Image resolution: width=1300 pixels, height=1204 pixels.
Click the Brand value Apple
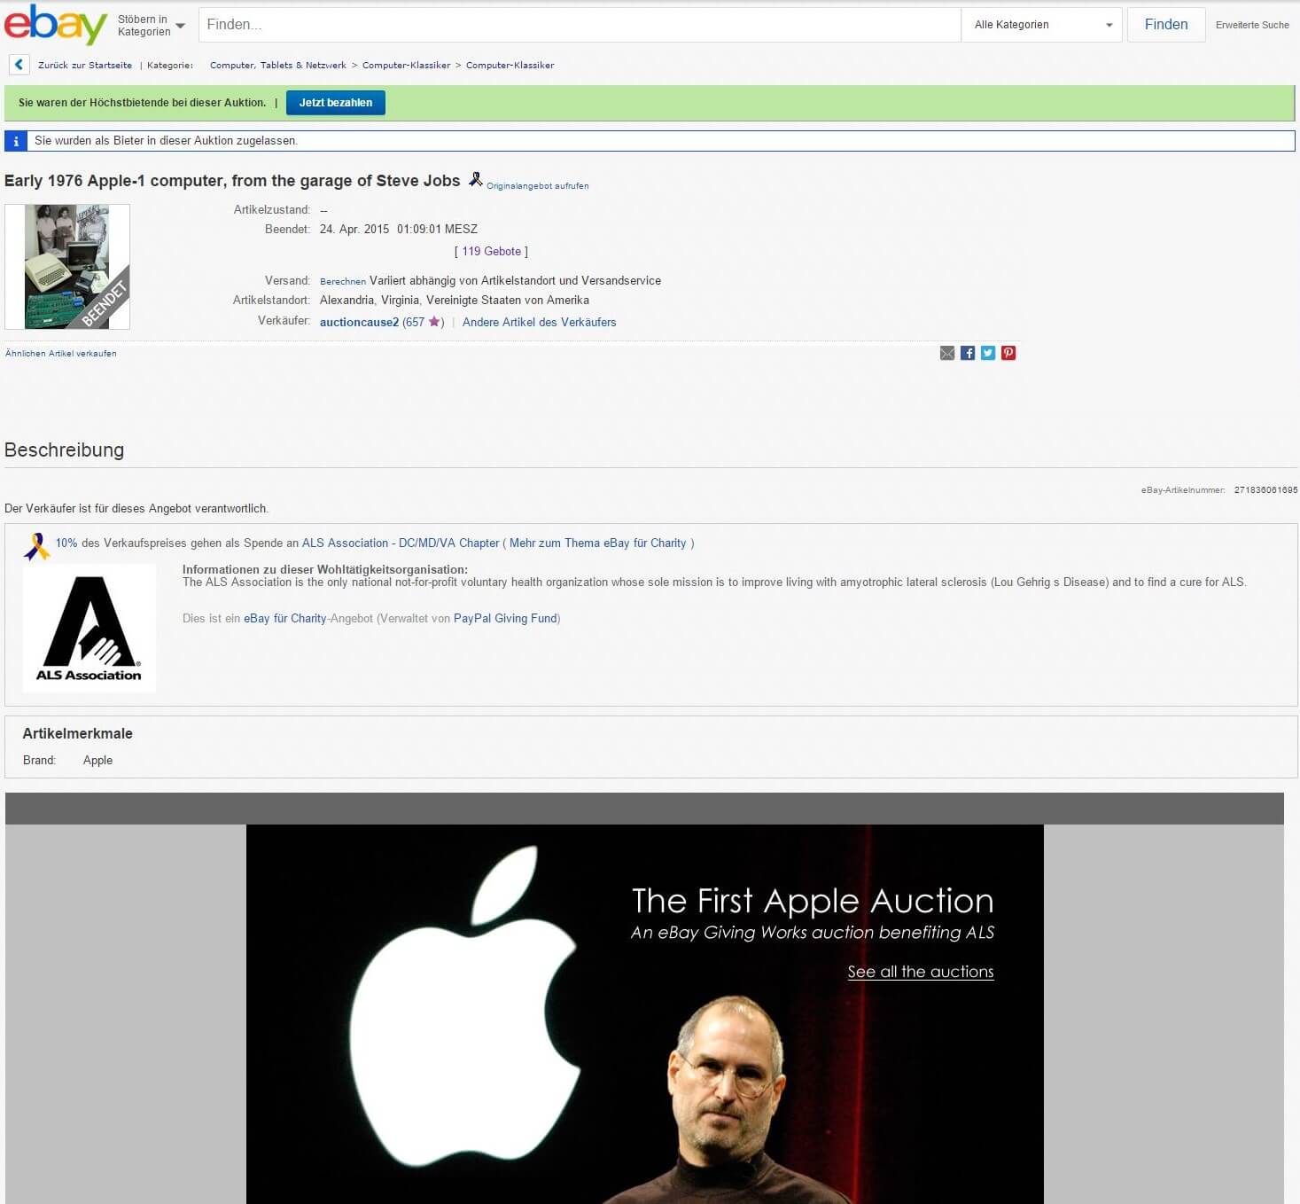pos(97,760)
